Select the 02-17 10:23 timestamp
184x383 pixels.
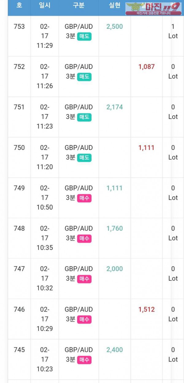[x=45, y=359]
